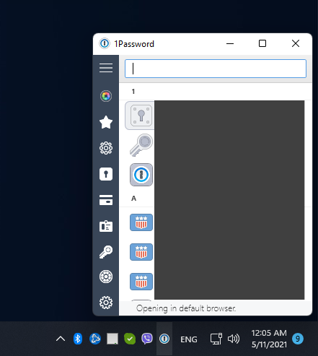318x356 pixels.
Task: Open the Password Generator wheel icon
Action: coord(106,277)
